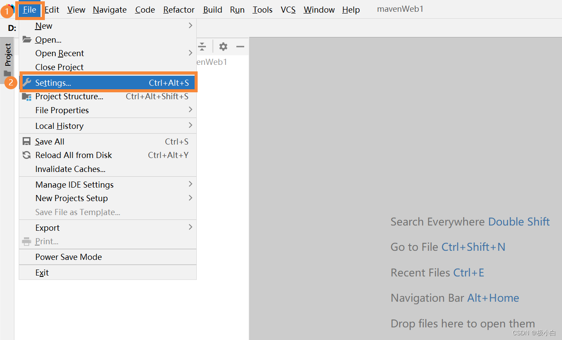
Task: Toggle Power Save Mode
Action: coord(108,257)
